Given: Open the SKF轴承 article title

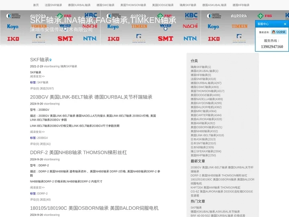Looking at the screenshot, I should pos(40,59).
